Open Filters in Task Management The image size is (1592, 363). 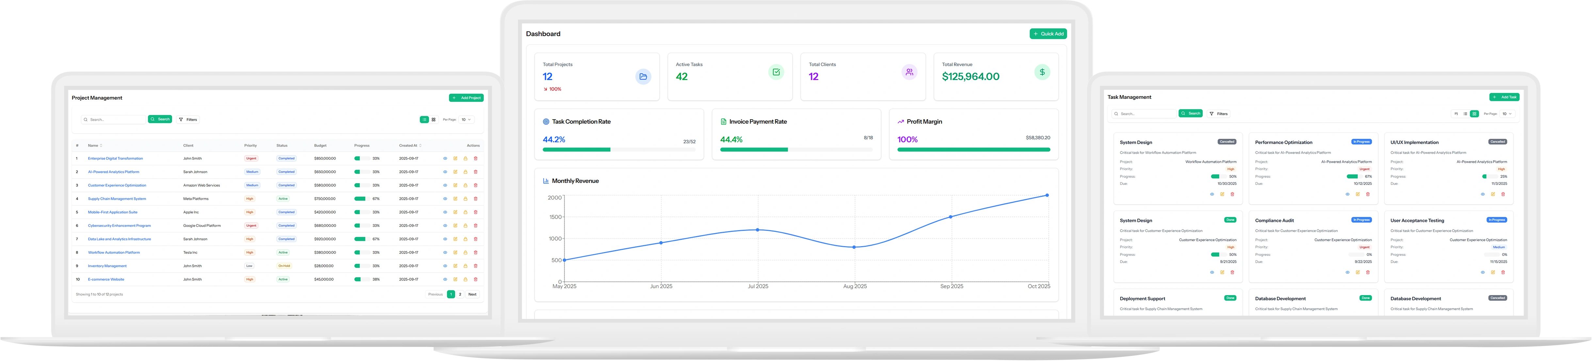(1219, 114)
